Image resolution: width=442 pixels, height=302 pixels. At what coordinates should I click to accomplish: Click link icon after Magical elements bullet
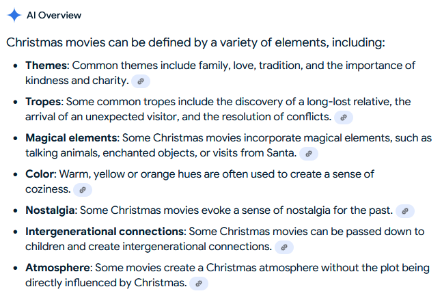tap(309, 154)
